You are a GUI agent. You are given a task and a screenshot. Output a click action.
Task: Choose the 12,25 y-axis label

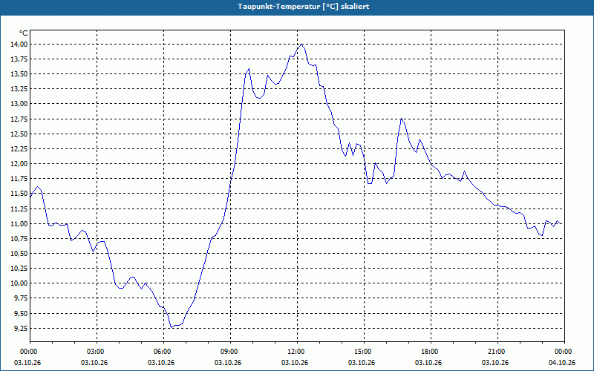click(19, 149)
